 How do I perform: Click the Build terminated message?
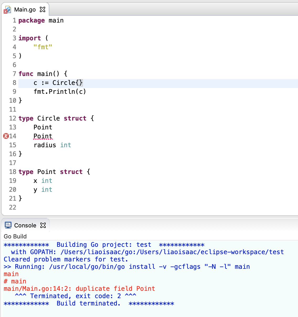[88, 303]
